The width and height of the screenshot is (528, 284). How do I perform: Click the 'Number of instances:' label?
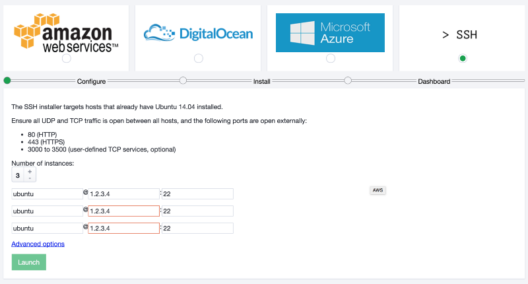point(43,163)
